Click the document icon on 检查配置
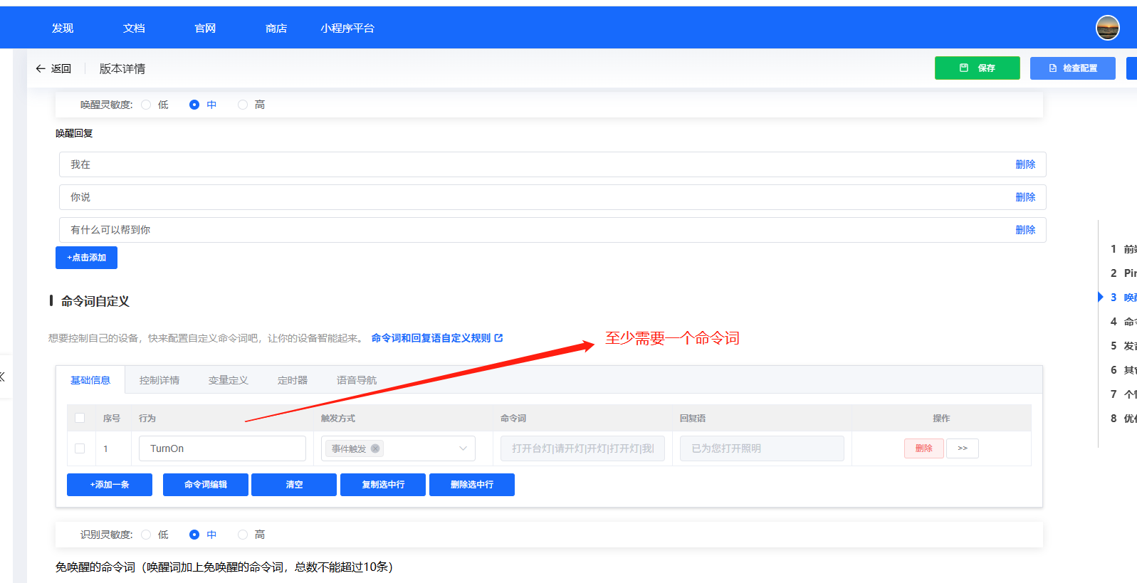The height and width of the screenshot is (583, 1137). pyautogui.click(x=1053, y=68)
